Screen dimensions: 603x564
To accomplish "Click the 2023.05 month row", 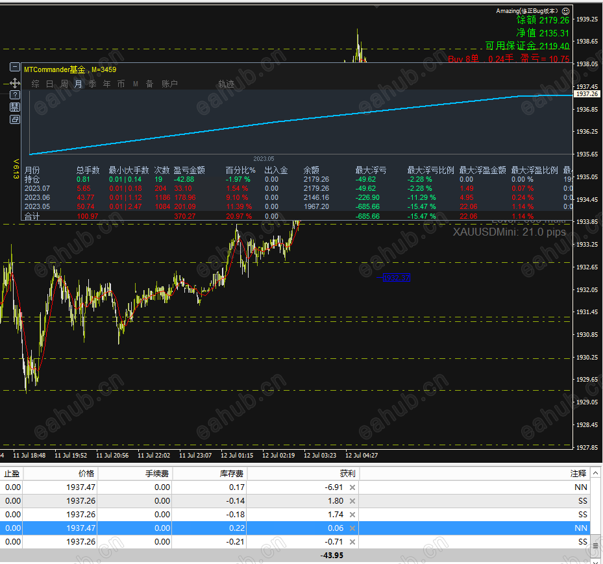I will pyautogui.click(x=298, y=206).
